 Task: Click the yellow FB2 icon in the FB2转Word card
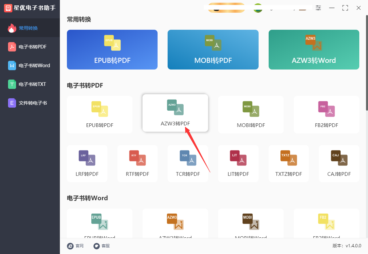327,222
